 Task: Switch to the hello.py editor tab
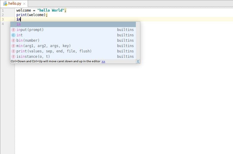[15, 3]
